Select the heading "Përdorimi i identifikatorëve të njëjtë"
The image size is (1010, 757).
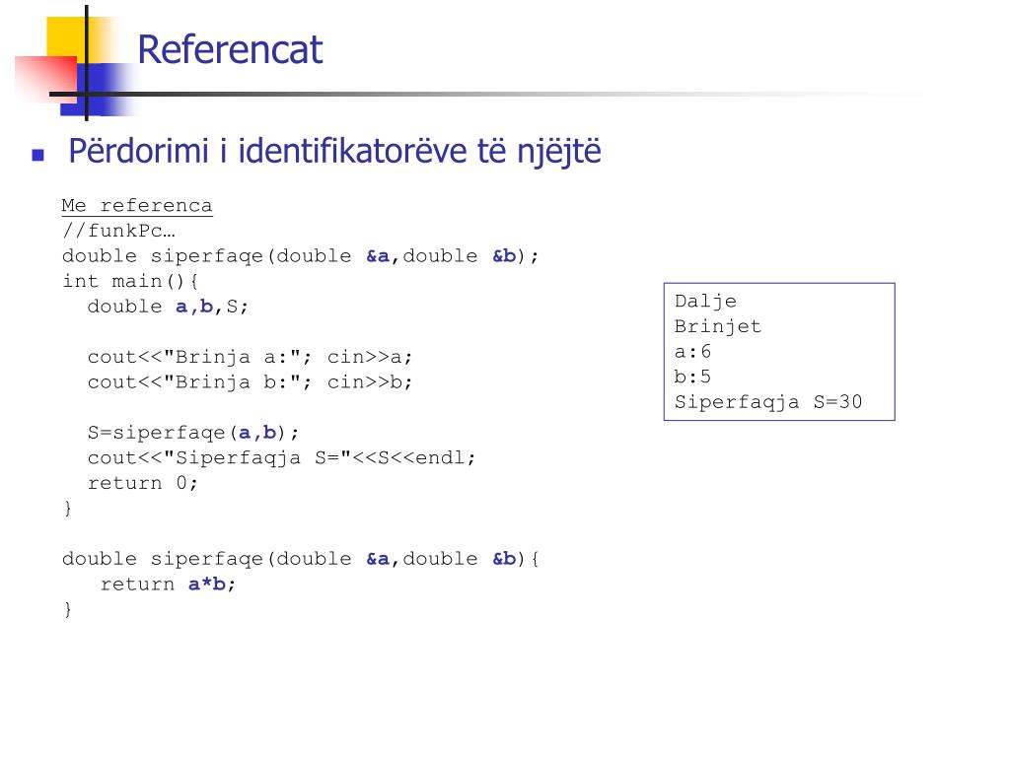pos(334,152)
